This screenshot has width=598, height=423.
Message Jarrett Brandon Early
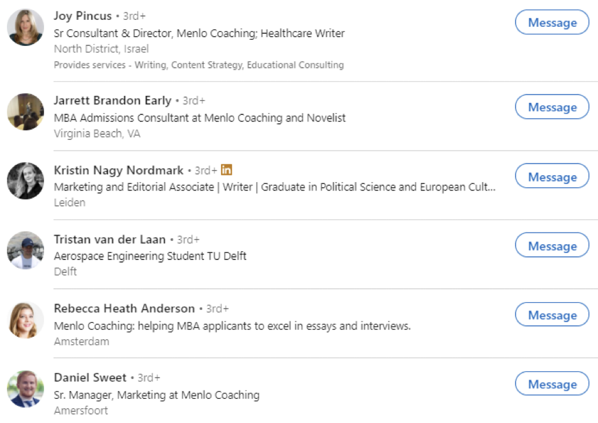[552, 107]
